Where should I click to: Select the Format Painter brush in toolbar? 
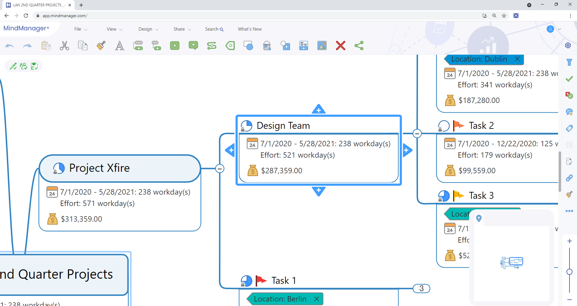pos(101,46)
